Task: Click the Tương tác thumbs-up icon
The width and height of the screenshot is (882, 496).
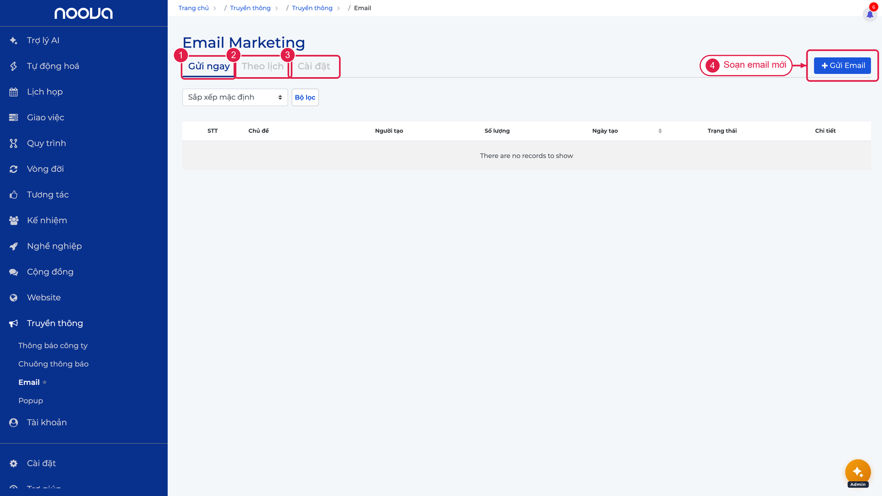Action: click(x=14, y=195)
